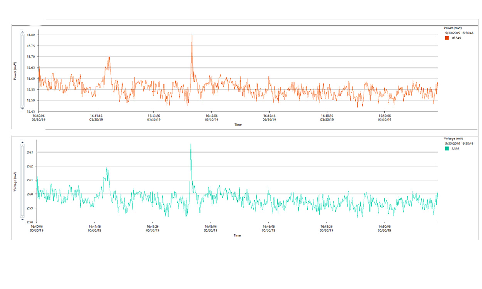Click the down arrow on Voltage chart scale slider
Viewport: 482px width, 289px height.
click(x=22, y=220)
